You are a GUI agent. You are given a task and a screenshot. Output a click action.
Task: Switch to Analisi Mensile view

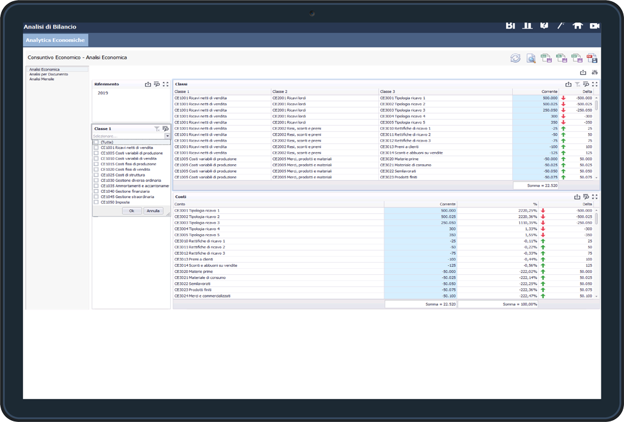[x=42, y=79]
